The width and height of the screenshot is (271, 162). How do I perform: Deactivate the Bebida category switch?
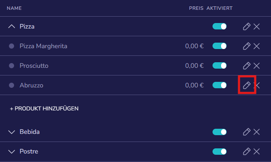click(x=219, y=132)
